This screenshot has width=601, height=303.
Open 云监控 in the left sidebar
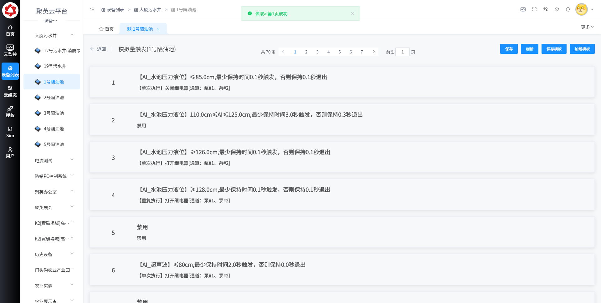click(10, 50)
